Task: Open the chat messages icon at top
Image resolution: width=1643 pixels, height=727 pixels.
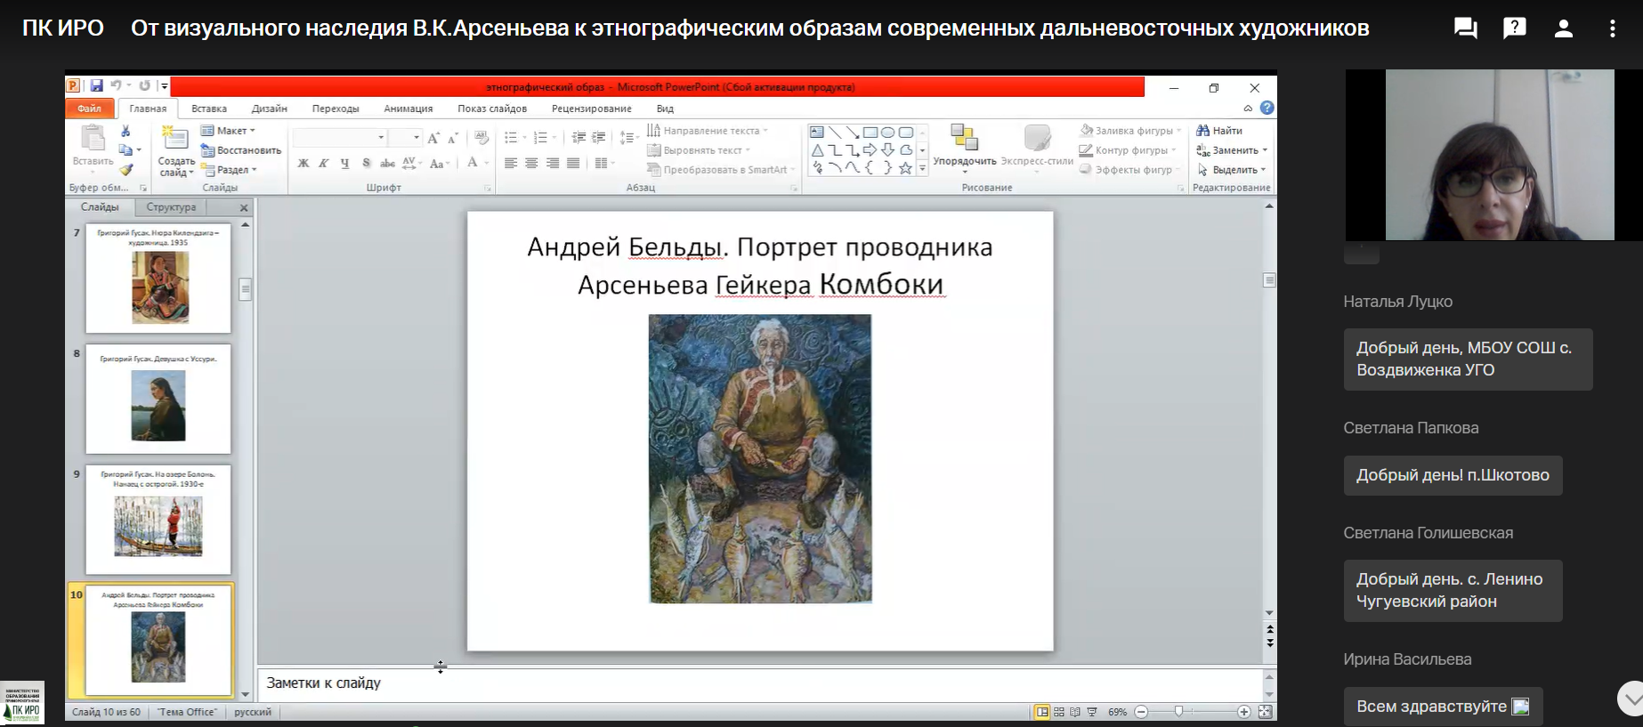Action: [x=1465, y=28]
